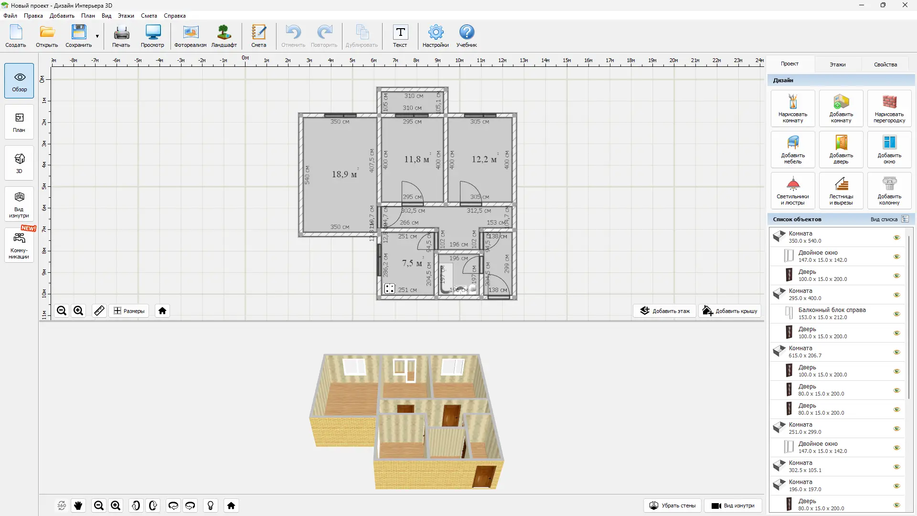Switch to the Свойства tab
The width and height of the screenshot is (917, 516).
(885, 64)
